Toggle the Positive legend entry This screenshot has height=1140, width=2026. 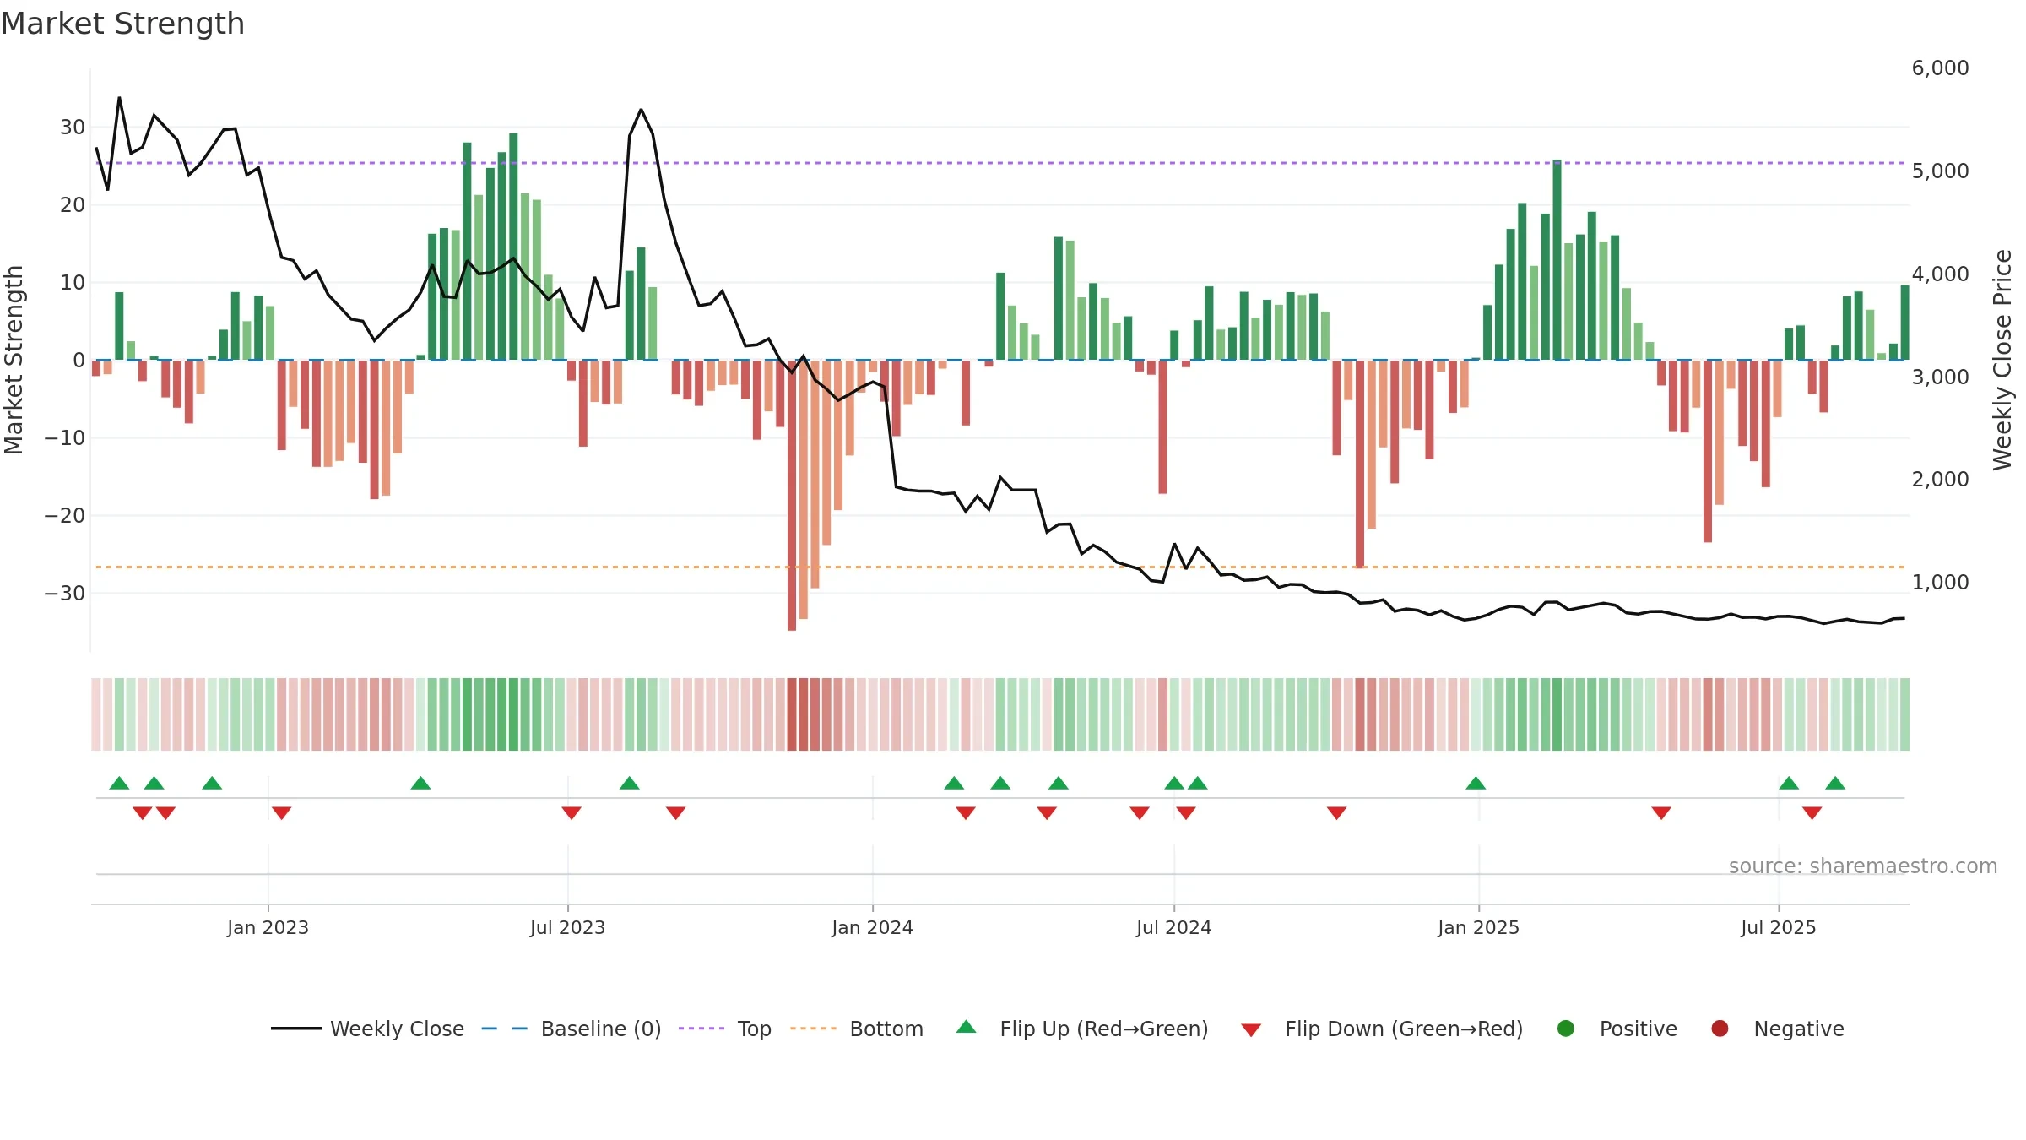[x=1617, y=1029]
